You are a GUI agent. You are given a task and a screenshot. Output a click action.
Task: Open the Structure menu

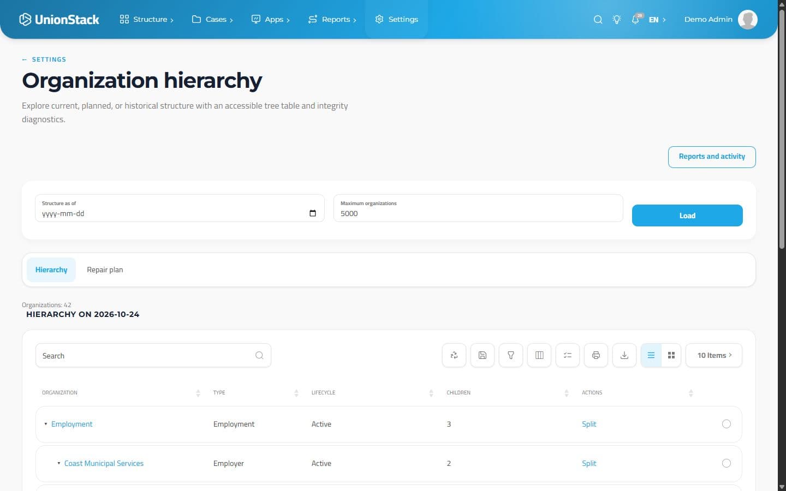(146, 20)
